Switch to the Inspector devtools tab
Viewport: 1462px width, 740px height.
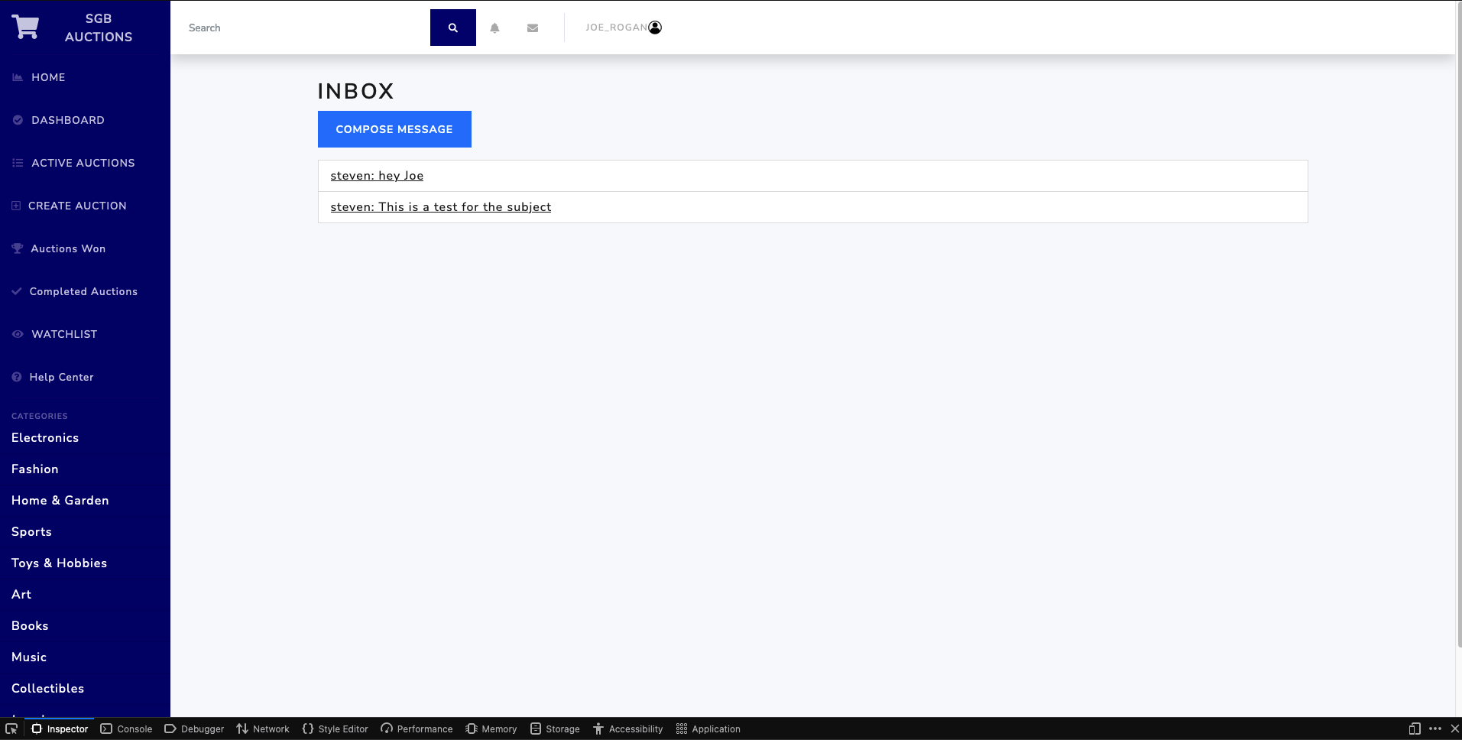pos(60,729)
